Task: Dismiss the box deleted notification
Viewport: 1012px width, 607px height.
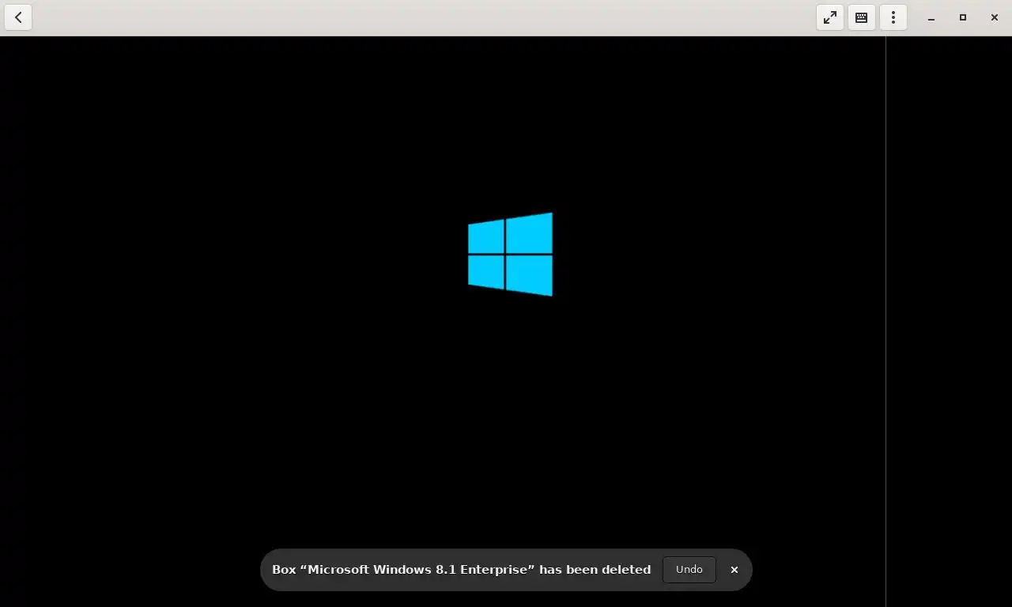Action: coord(734,570)
